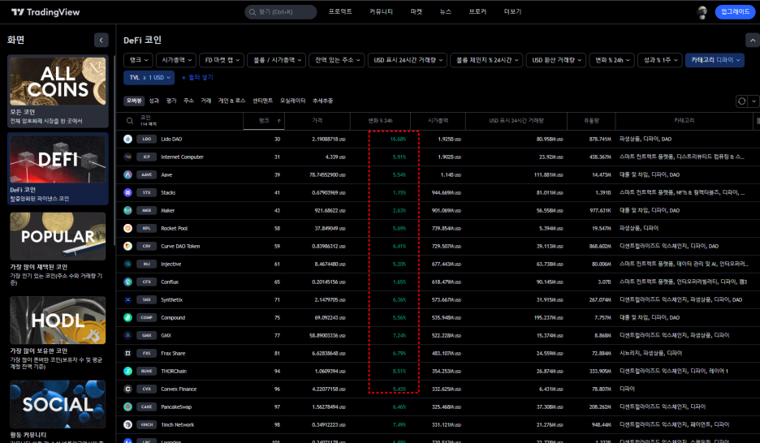Click the Rocket Pool coin logo
The image size is (760, 443).
(128, 228)
